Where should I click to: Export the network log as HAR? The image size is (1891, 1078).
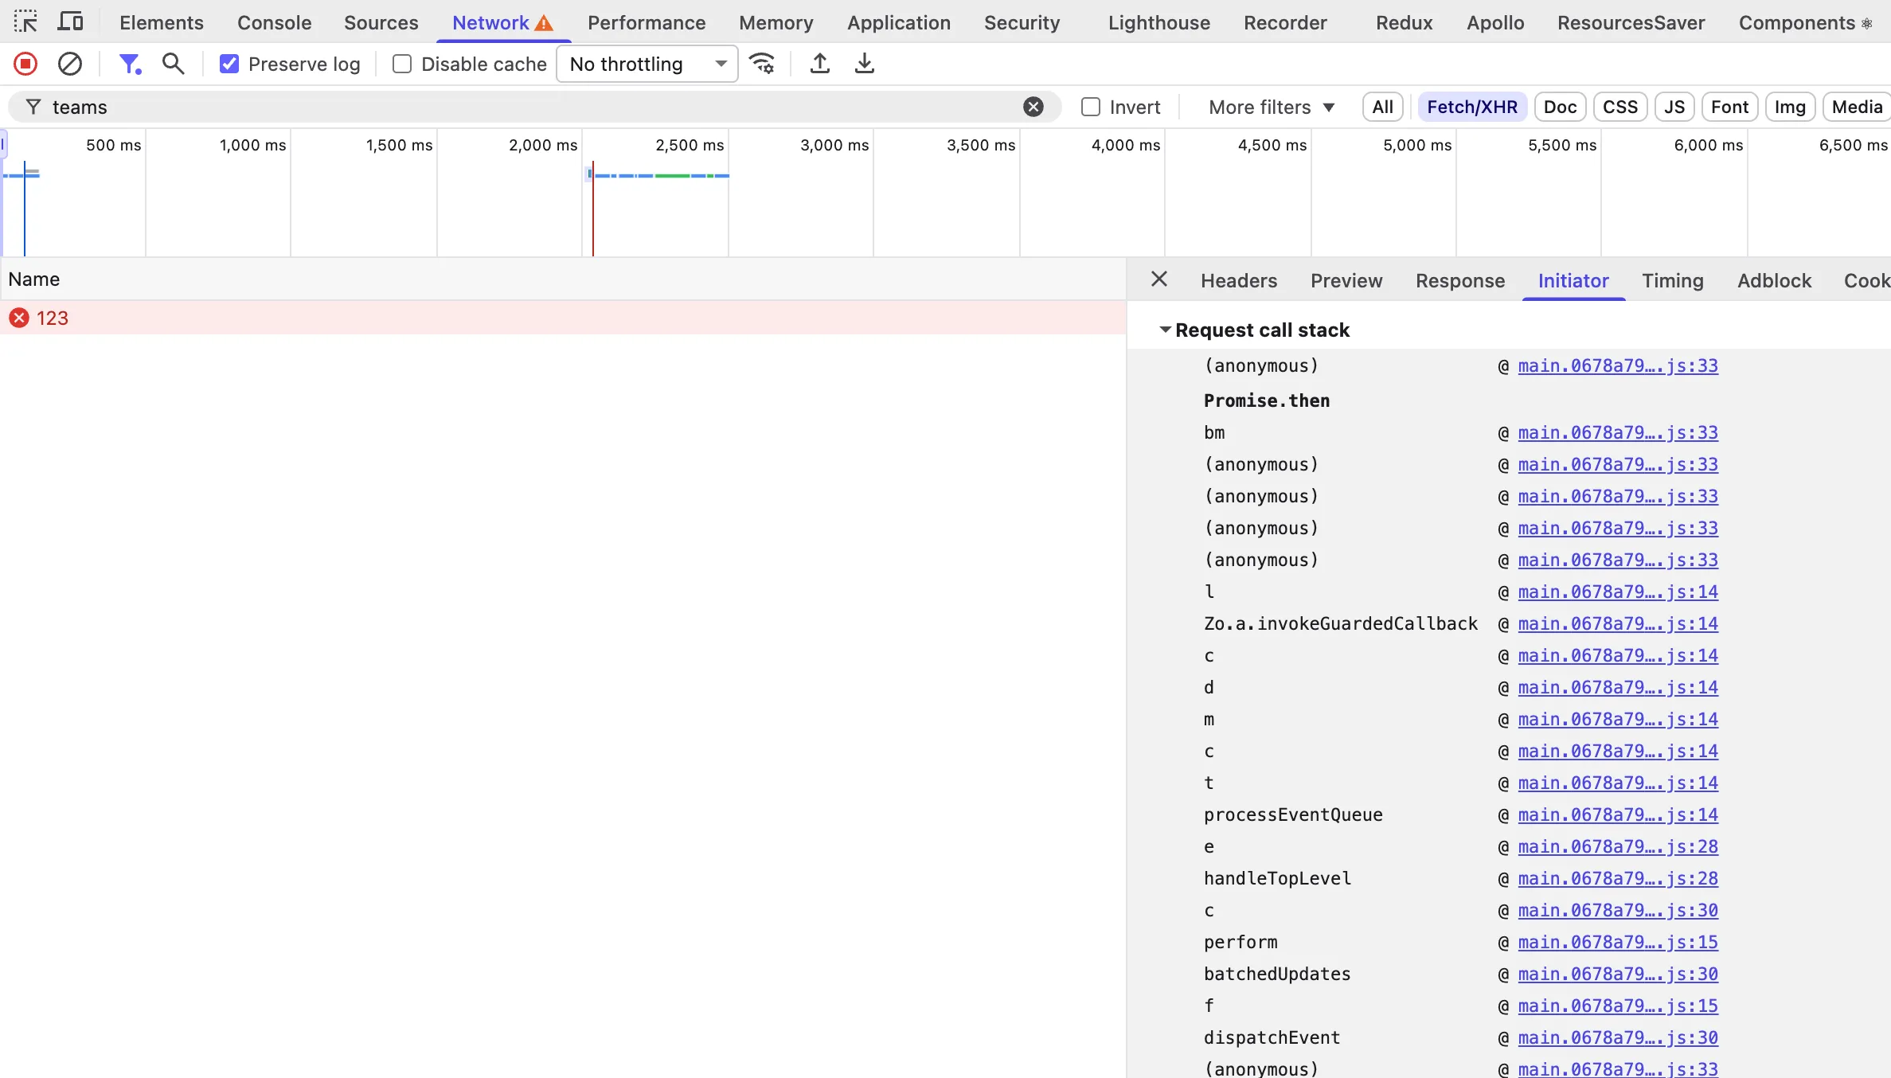(x=865, y=64)
